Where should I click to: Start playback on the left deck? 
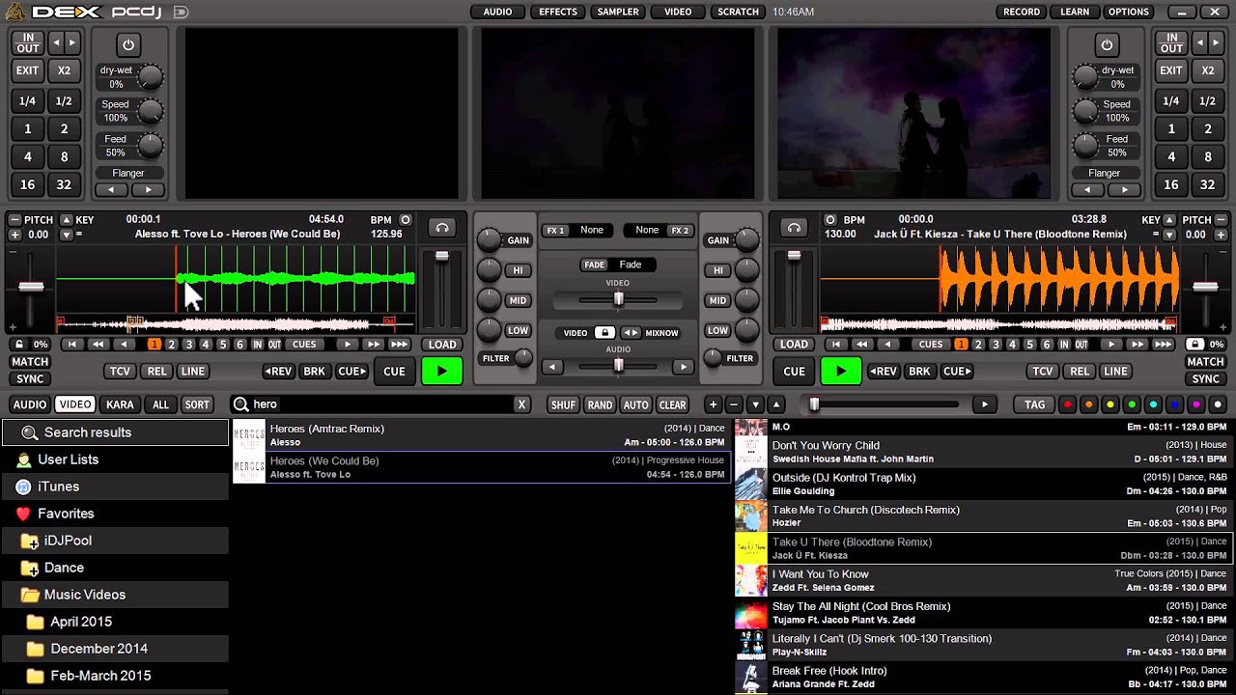pyautogui.click(x=442, y=371)
